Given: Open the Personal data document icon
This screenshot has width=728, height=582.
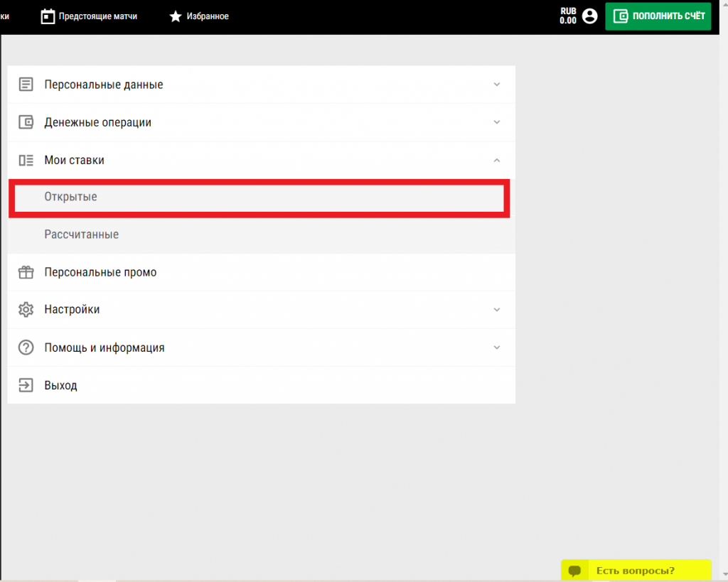Looking at the screenshot, I should point(26,85).
